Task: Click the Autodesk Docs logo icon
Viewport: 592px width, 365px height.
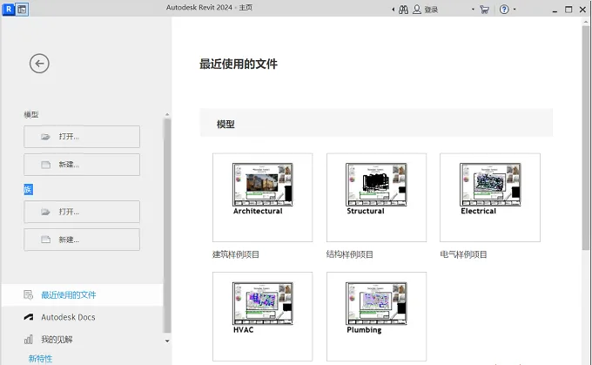Action: (29, 317)
